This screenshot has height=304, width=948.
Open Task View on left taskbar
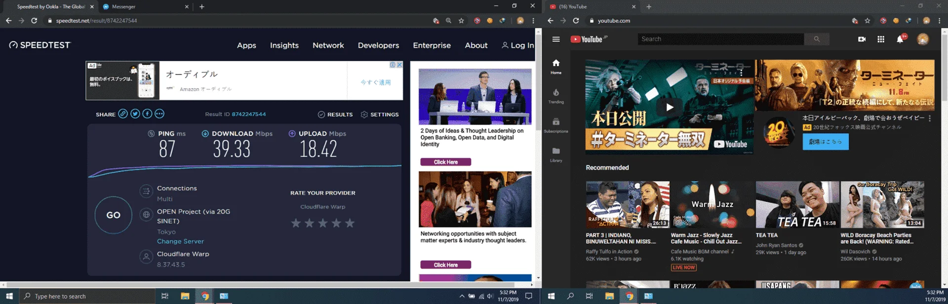click(165, 296)
